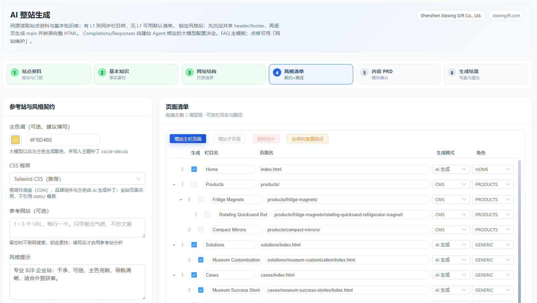Click drag handle of Fridge Magnets row

point(189,199)
